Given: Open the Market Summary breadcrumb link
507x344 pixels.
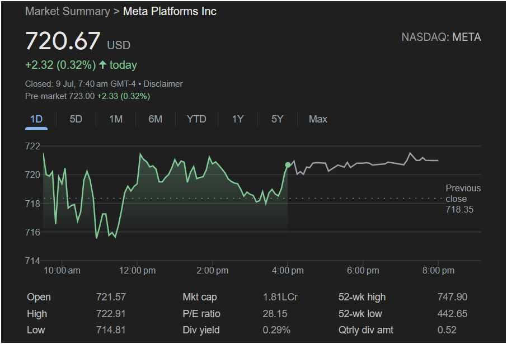Looking at the screenshot, I should pyautogui.click(x=68, y=11).
